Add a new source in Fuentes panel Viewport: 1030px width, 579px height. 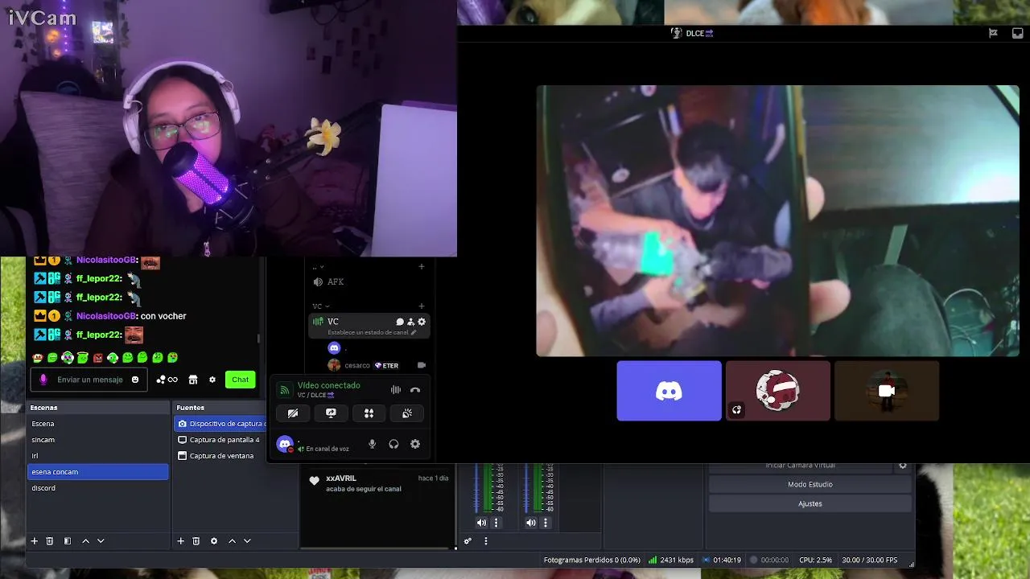tap(180, 541)
